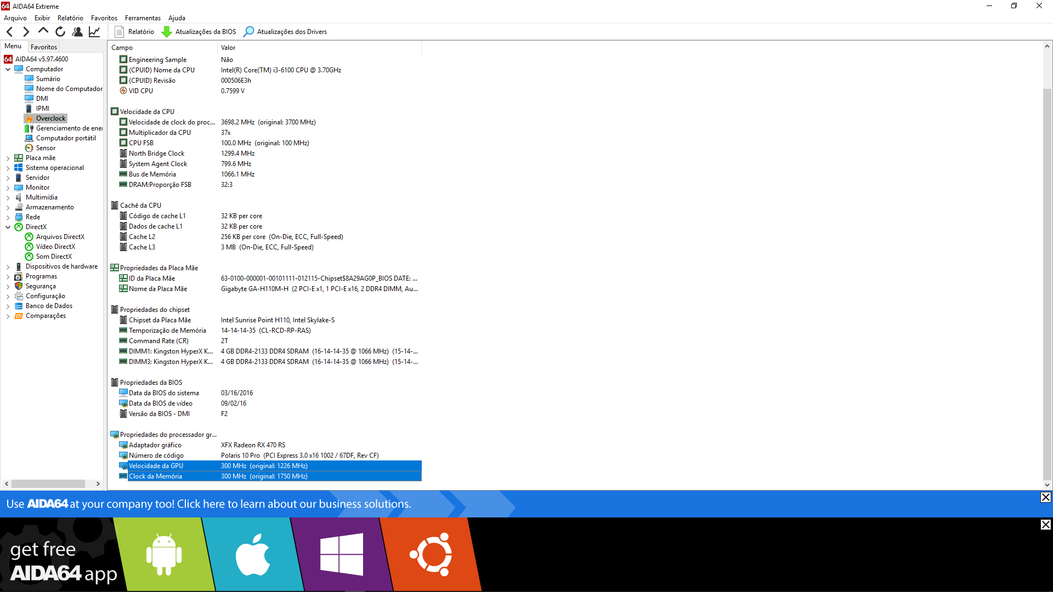Screen dimensions: 1053x592
Task: Click the Apple icon in the ad
Action: pos(253,554)
